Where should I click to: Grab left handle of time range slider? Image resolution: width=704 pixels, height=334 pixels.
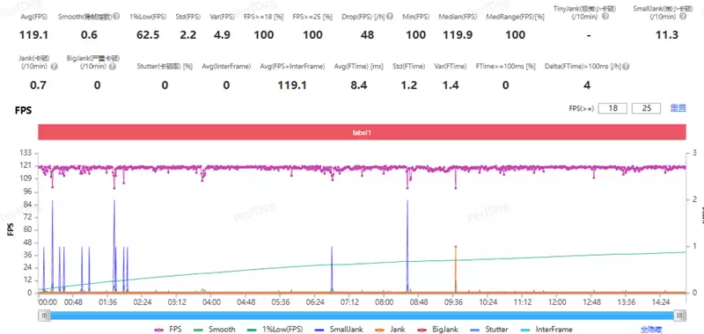(x=44, y=316)
